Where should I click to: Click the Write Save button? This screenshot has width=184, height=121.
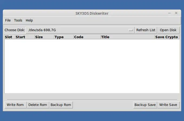pyautogui.click(x=168, y=105)
